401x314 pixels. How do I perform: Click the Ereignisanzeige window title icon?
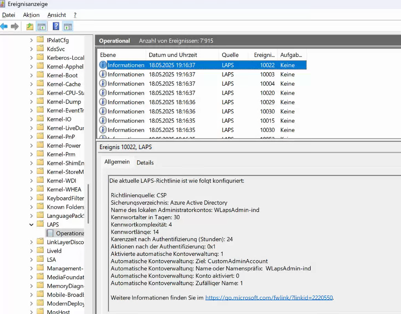[x=4, y=4]
